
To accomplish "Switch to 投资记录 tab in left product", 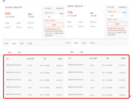I will [x=22, y=44].
